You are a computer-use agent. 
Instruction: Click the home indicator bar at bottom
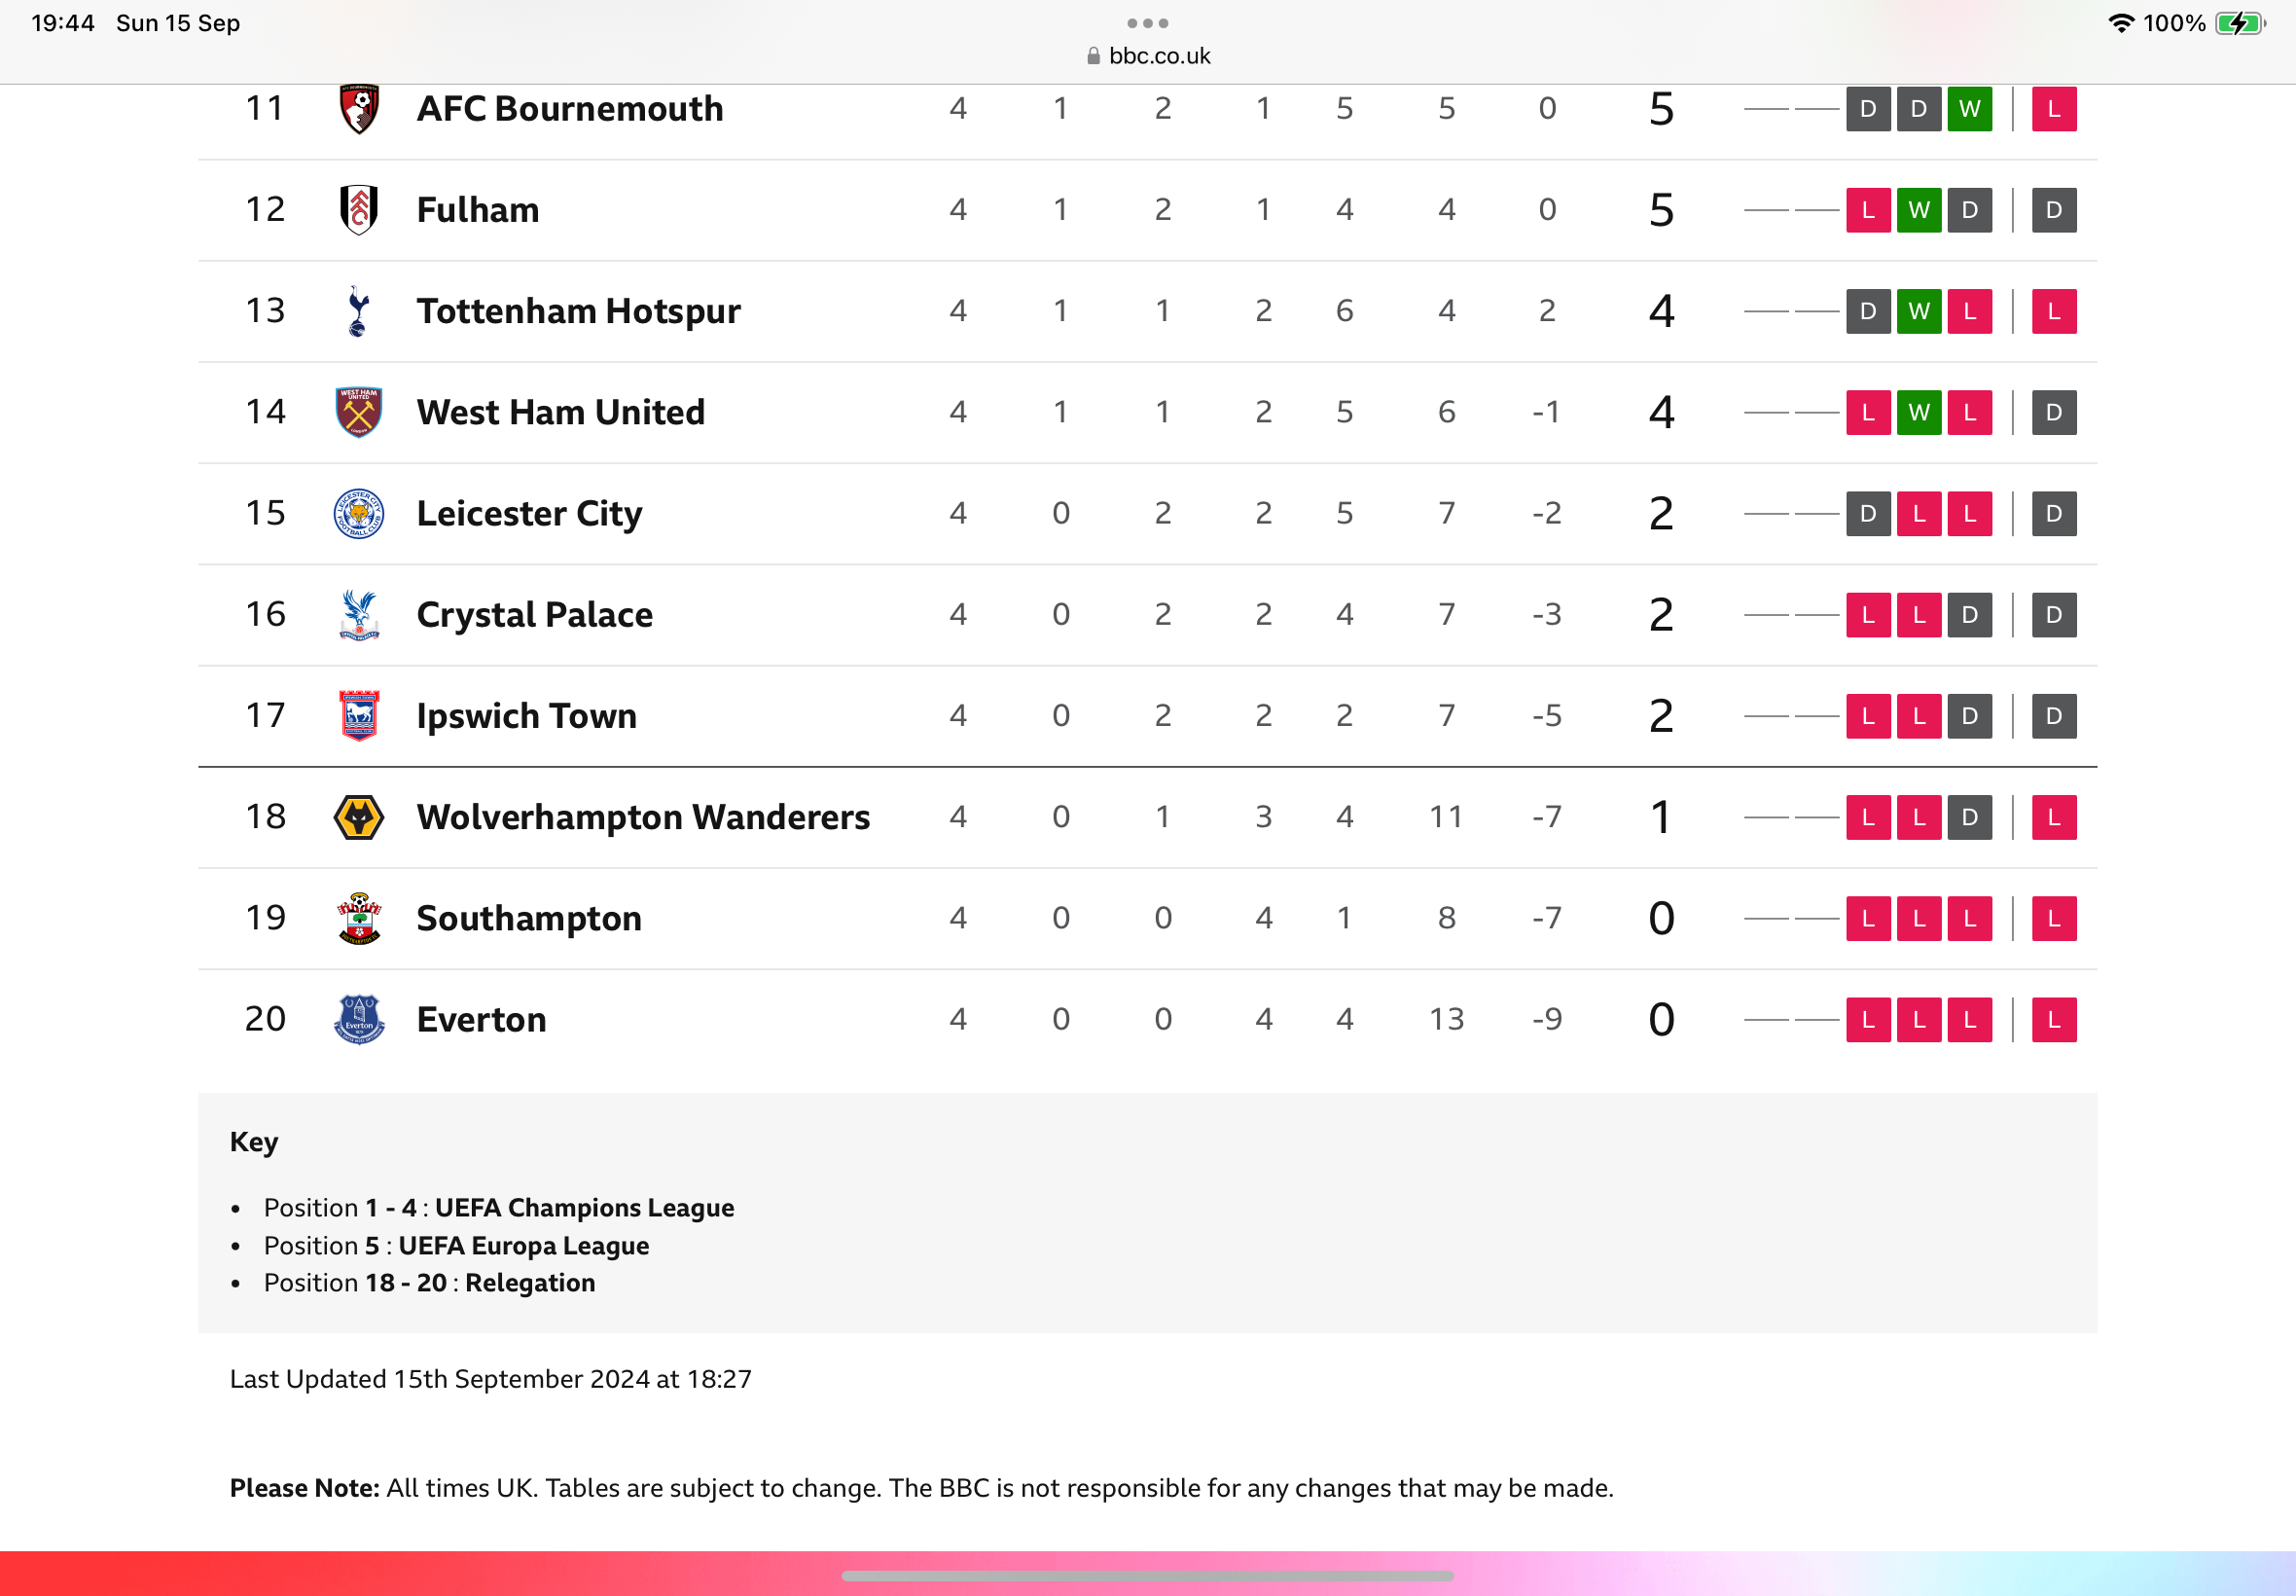coord(1147,1576)
